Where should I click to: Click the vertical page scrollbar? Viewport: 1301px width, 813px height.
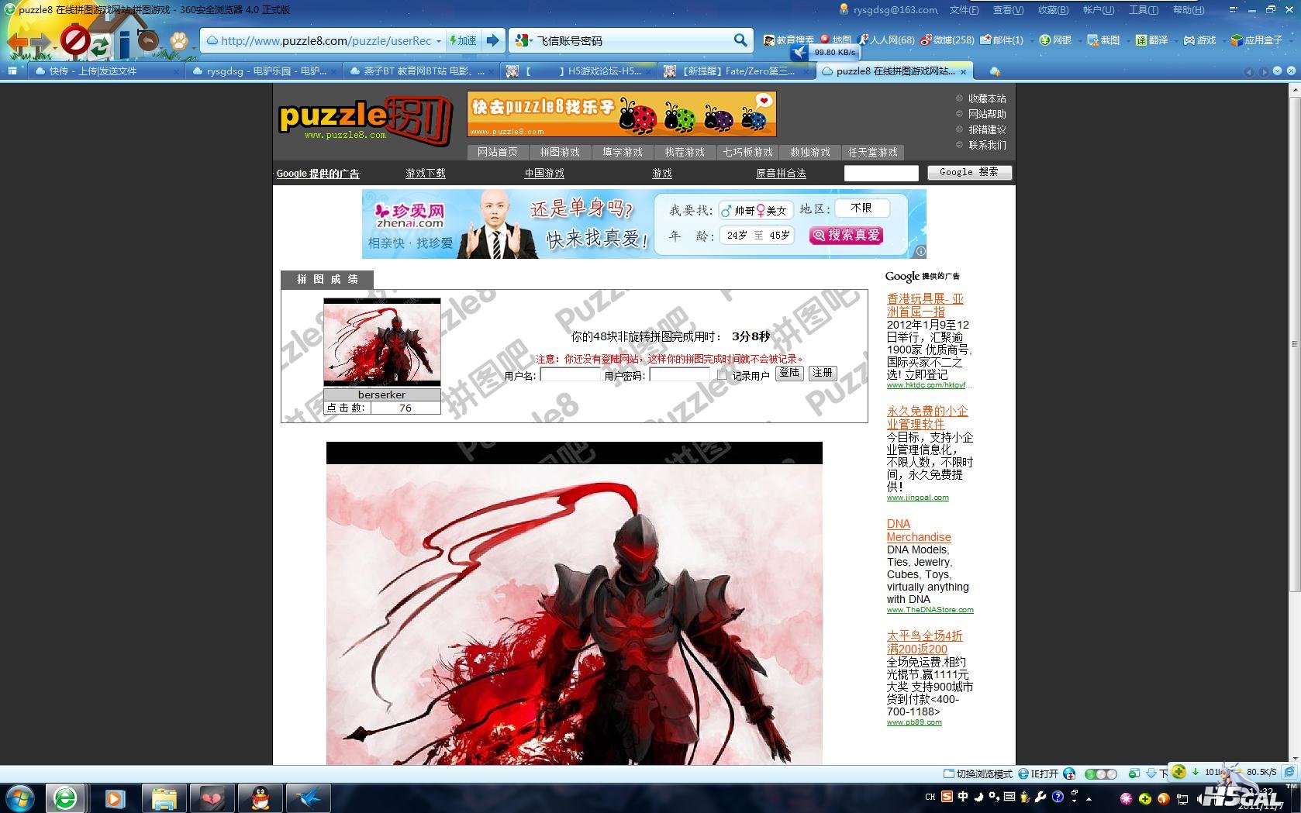click(x=1294, y=341)
